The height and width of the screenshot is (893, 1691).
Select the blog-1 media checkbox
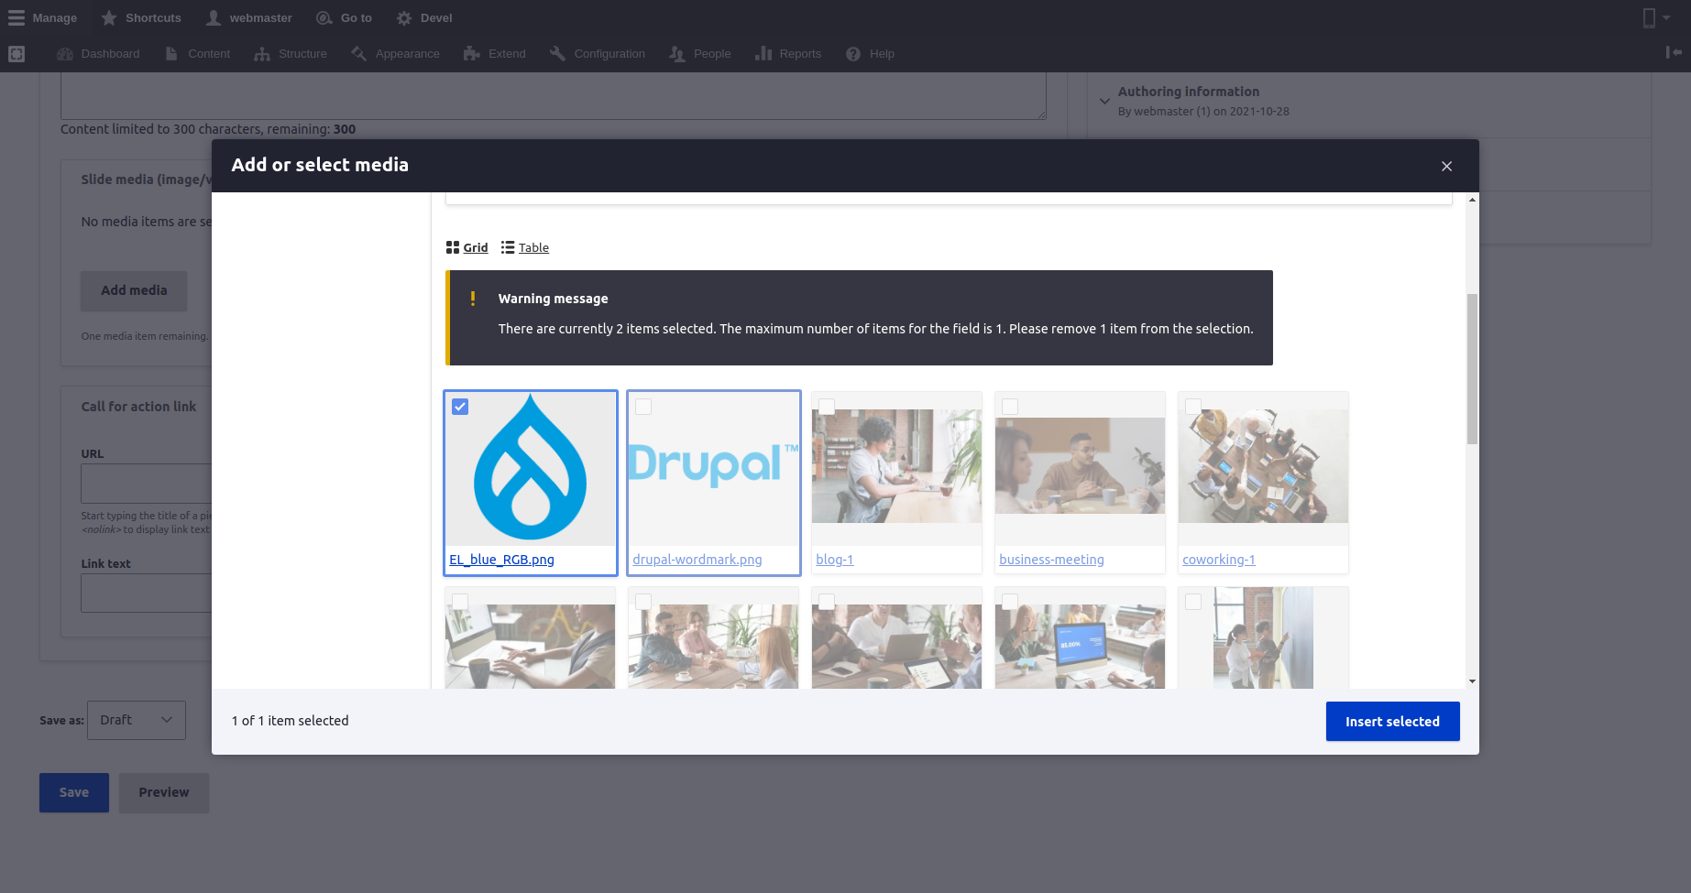(827, 407)
